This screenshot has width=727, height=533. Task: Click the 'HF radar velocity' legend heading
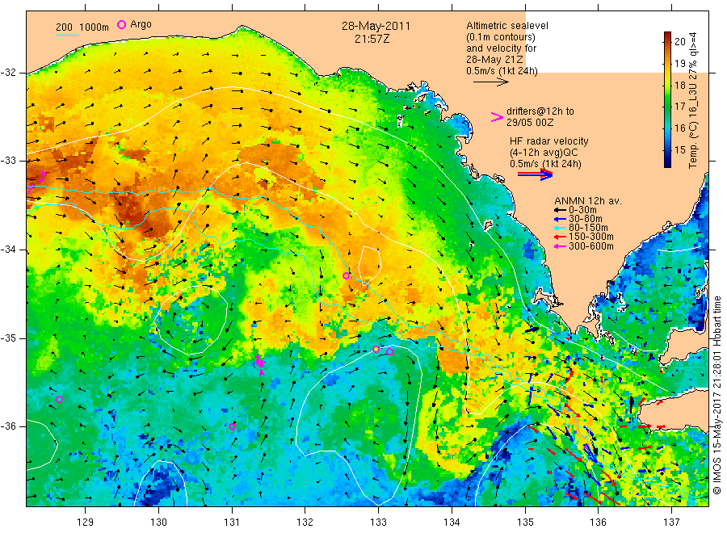[x=549, y=141]
